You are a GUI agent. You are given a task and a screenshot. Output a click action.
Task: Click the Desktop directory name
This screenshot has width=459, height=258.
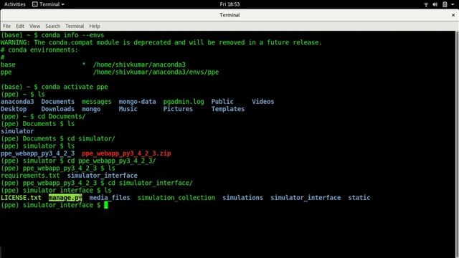[14, 109]
